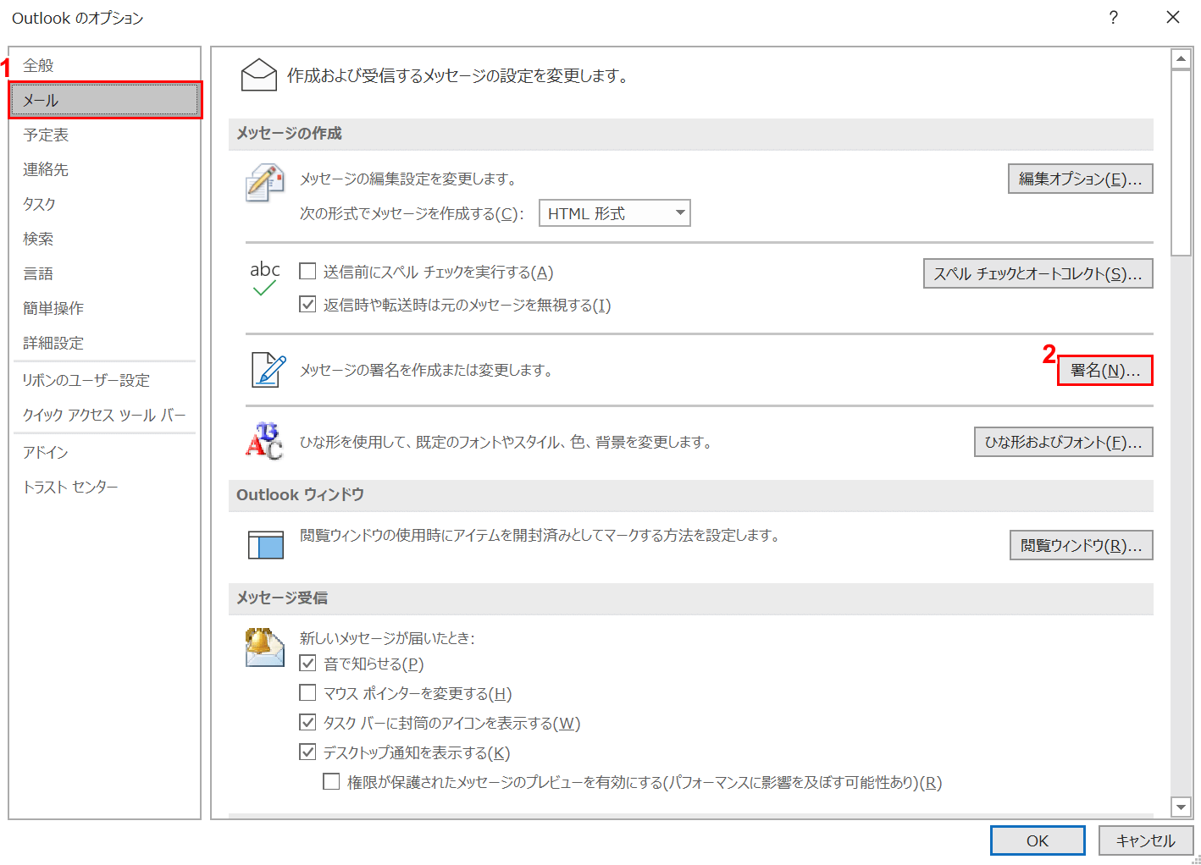Image resolution: width=1201 pixels, height=865 pixels.
Task: Open リボンのユーザー設定 category
Action: [x=105, y=380]
